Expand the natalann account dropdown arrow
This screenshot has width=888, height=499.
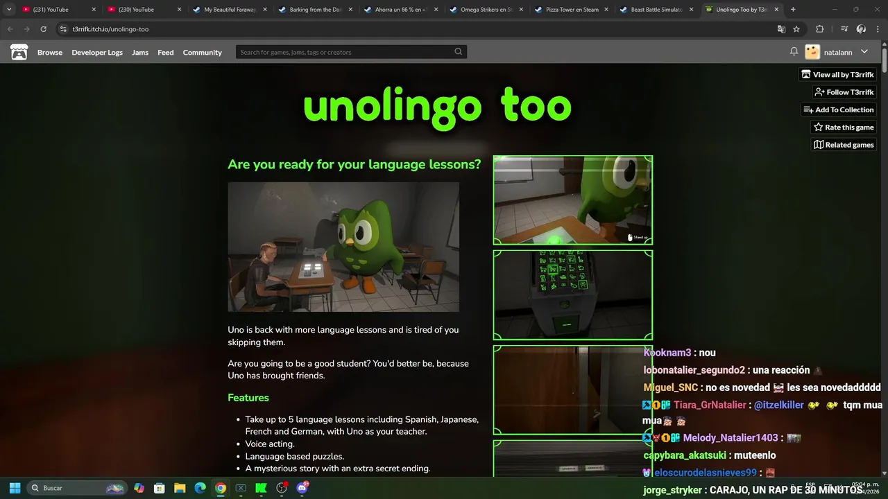[864, 52]
